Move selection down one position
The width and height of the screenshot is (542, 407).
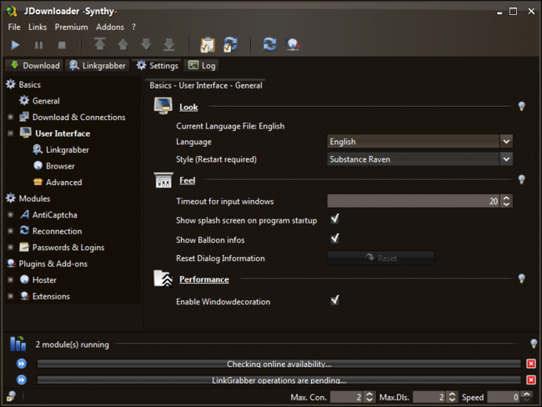pyautogui.click(x=146, y=44)
